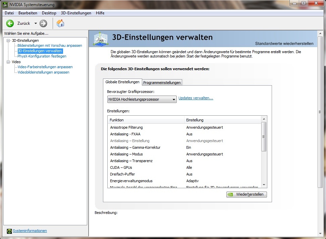Switch to the Programmeinstellungen tab
The image size is (326, 239).
(162, 83)
